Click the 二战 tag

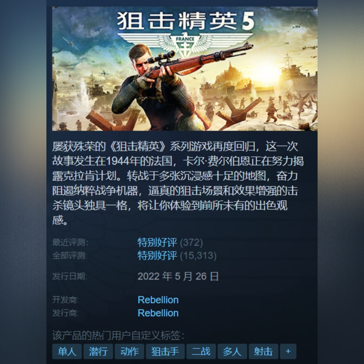pyautogui.click(x=201, y=351)
